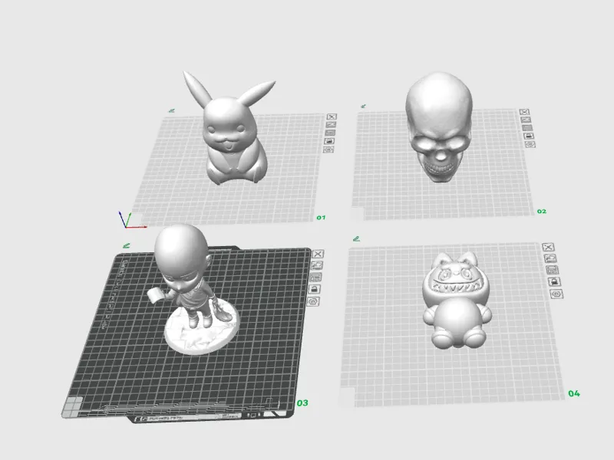Edit plate 03 name pencil icon
The height and width of the screenshot is (460, 614).
(126, 245)
